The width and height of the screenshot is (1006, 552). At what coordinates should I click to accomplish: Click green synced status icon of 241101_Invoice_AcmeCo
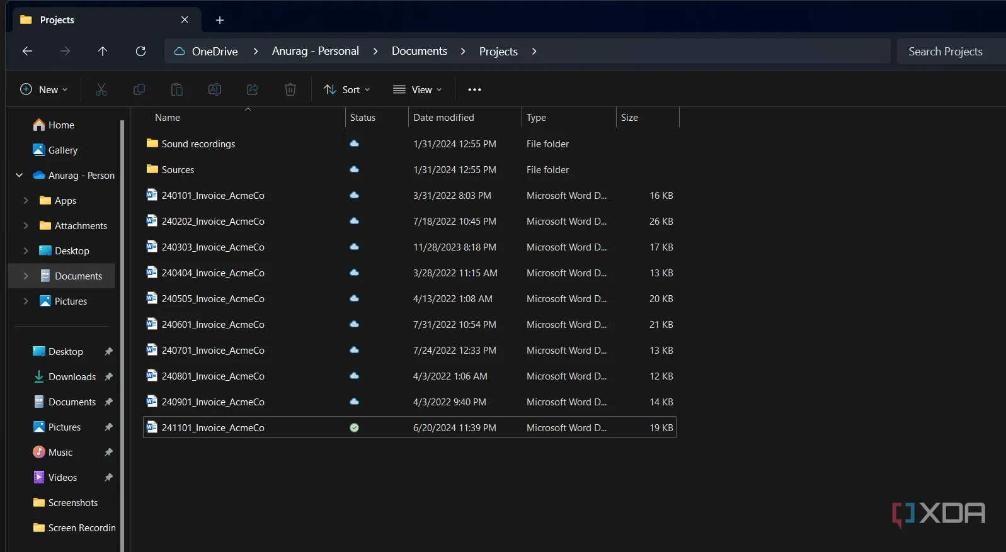[354, 427]
